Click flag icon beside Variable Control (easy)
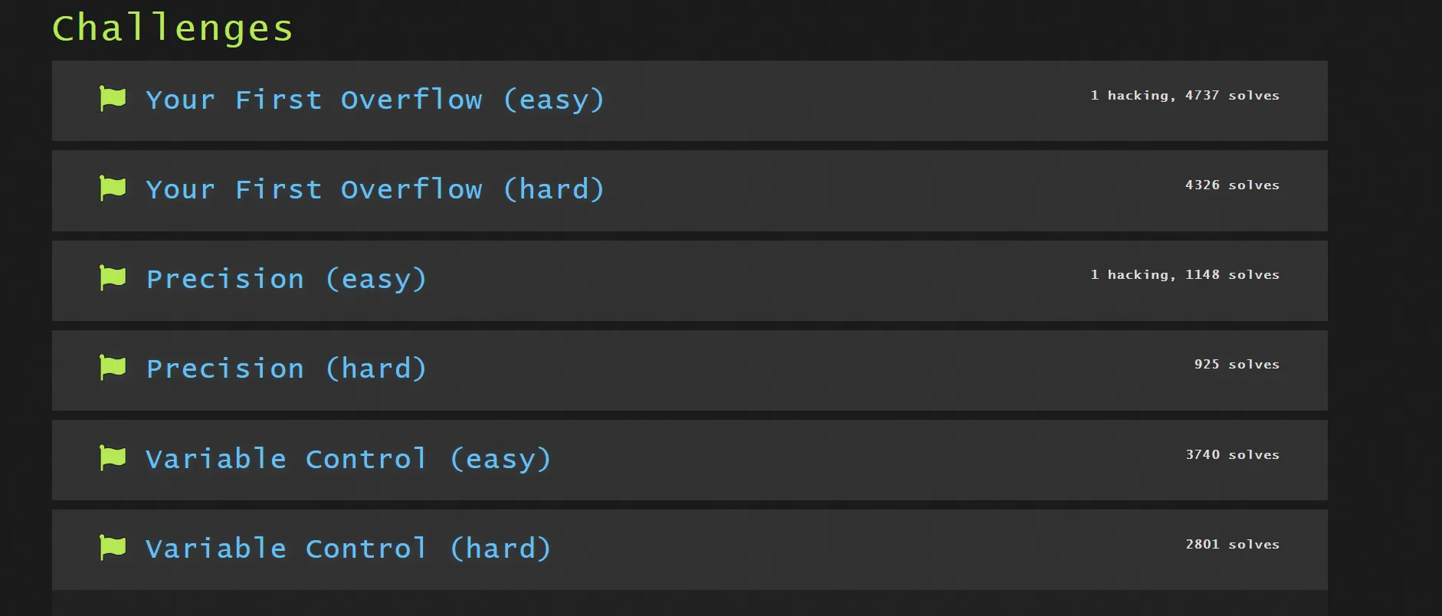1442x616 pixels. (113, 458)
